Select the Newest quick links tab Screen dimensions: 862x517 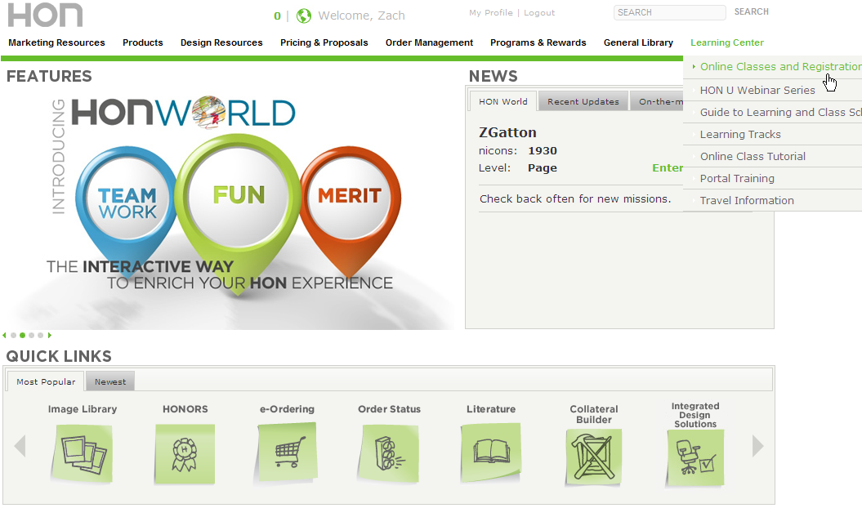tap(110, 381)
